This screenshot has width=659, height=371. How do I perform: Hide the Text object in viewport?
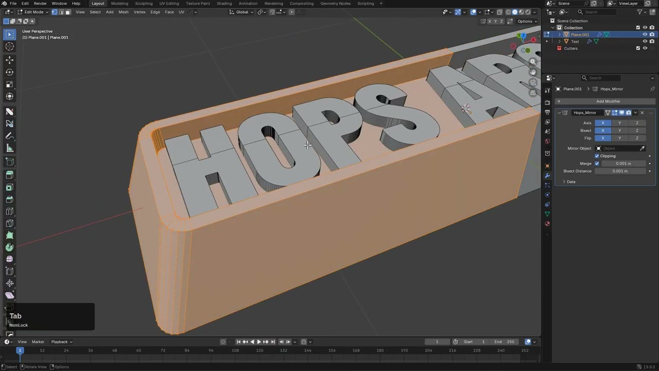[x=645, y=42]
